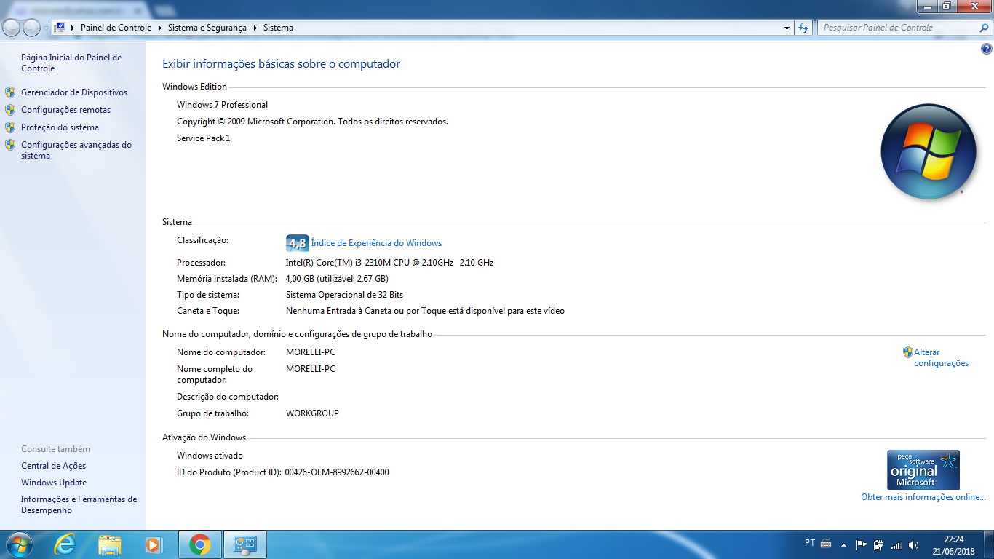Click the Windows 7 Professional text
994x559 pixels.
click(222, 105)
